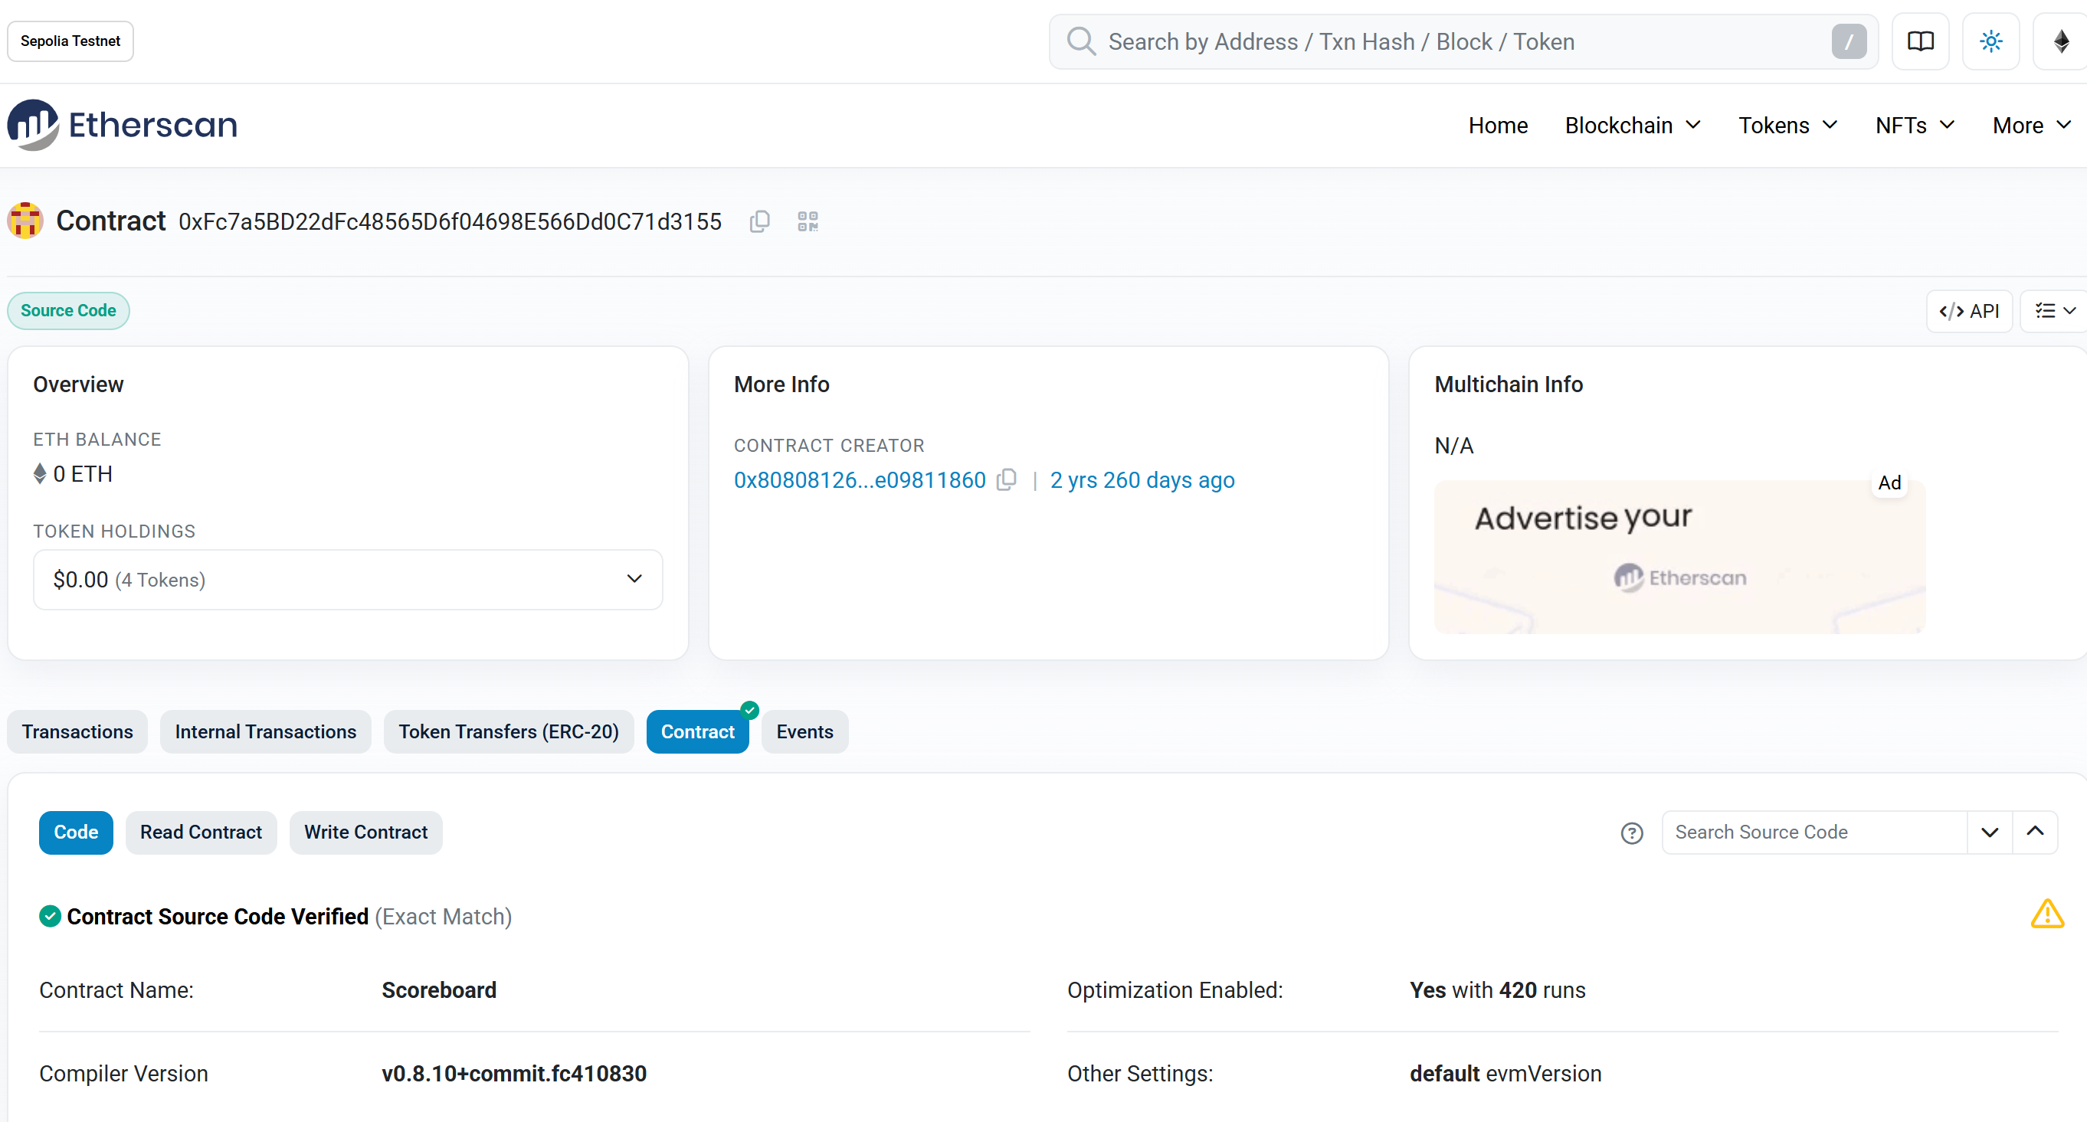Click the source code search help icon
Image resolution: width=2087 pixels, height=1122 pixels.
1632,833
